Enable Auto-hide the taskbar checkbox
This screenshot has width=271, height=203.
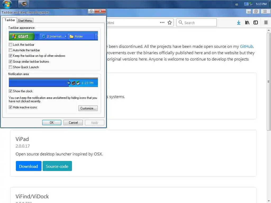(10, 50)
